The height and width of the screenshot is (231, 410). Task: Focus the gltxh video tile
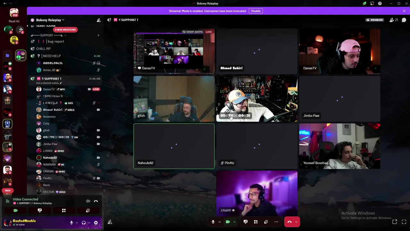point(174,99)
